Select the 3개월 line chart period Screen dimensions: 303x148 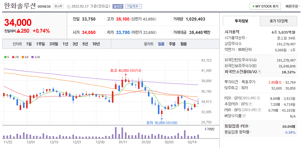(x=53, y=44)
